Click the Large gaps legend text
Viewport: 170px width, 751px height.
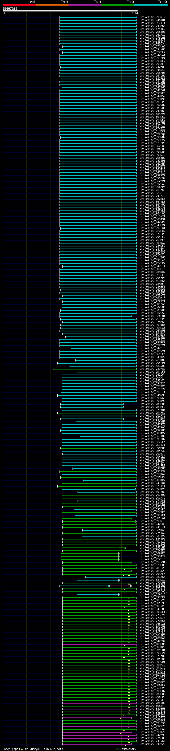(x=11, y=749)
